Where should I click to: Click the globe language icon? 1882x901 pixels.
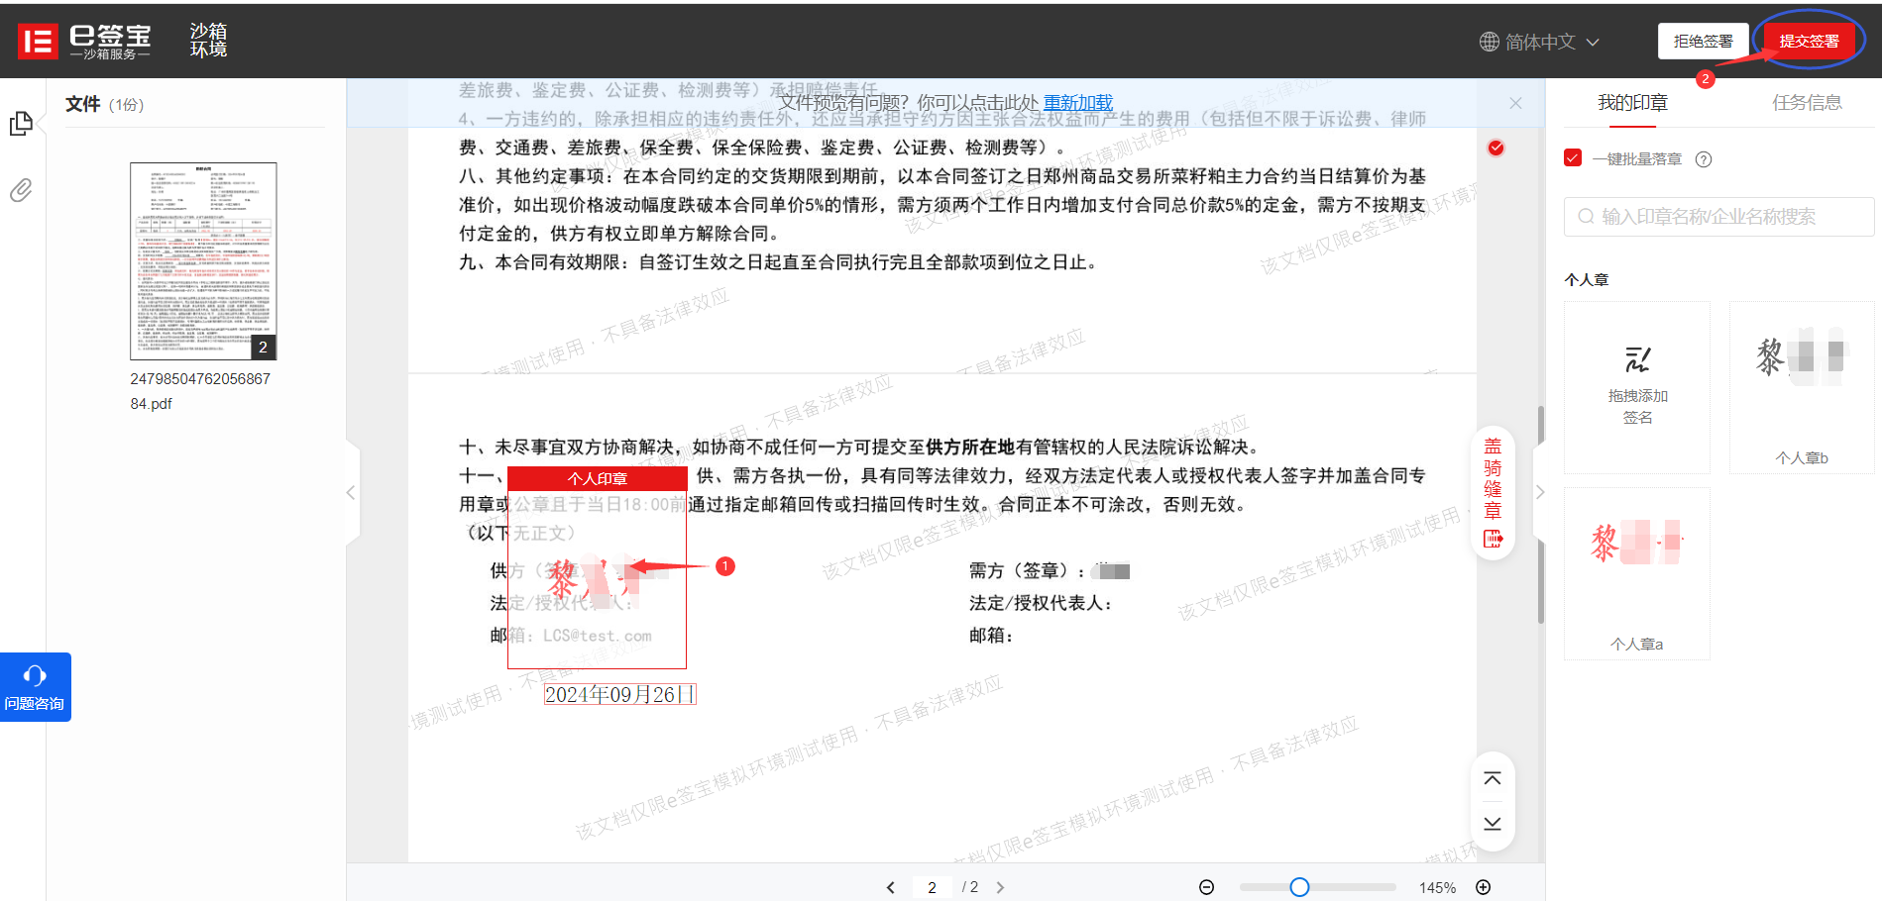click(1489, 42)
